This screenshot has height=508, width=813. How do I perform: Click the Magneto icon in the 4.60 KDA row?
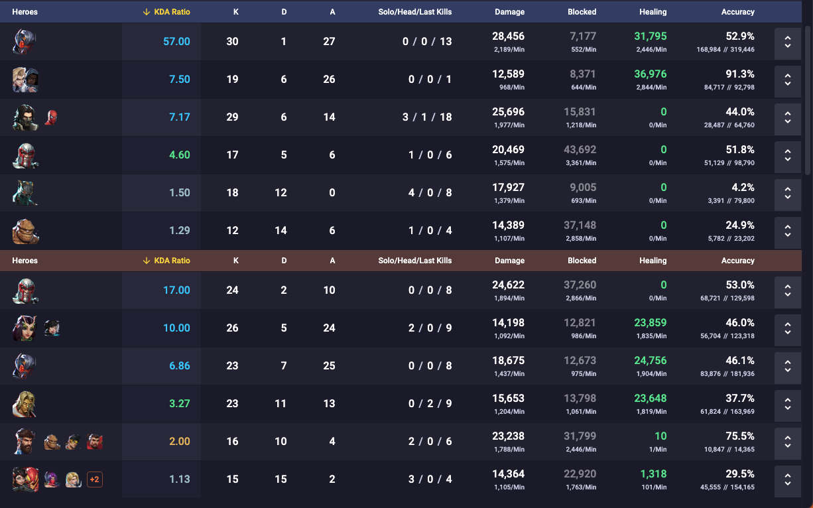[x=25, y=155]
